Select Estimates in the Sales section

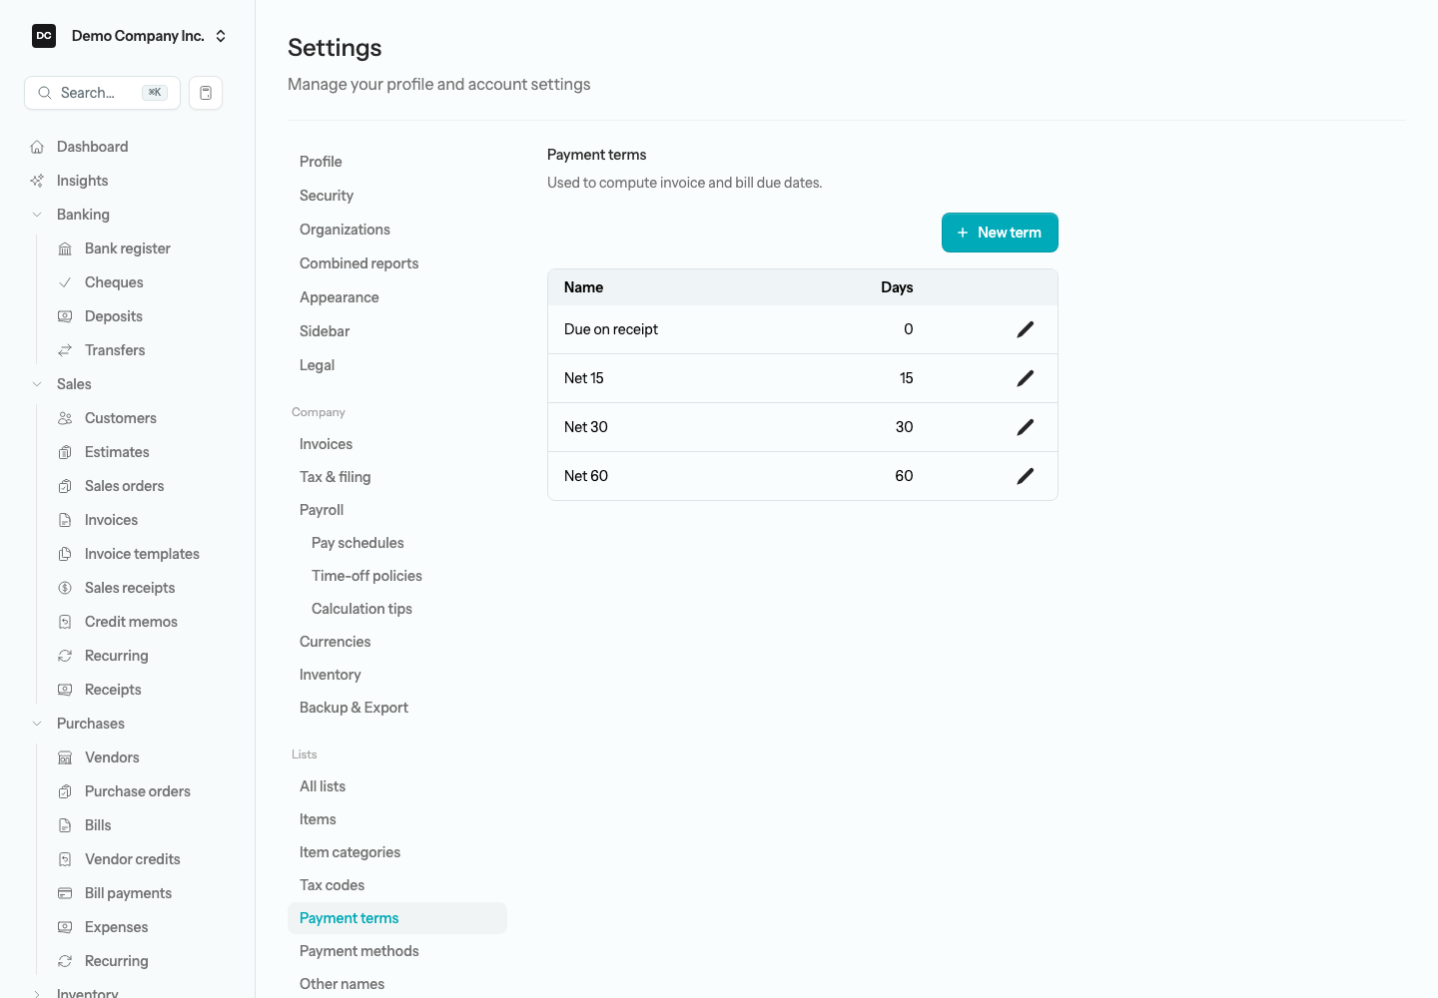pyautogui.click(x=117, y=452)
